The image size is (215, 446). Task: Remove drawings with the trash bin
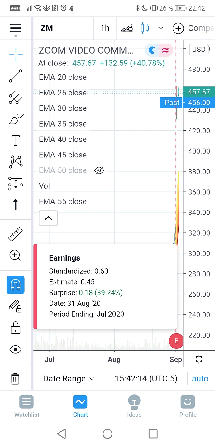click(15, 379)
